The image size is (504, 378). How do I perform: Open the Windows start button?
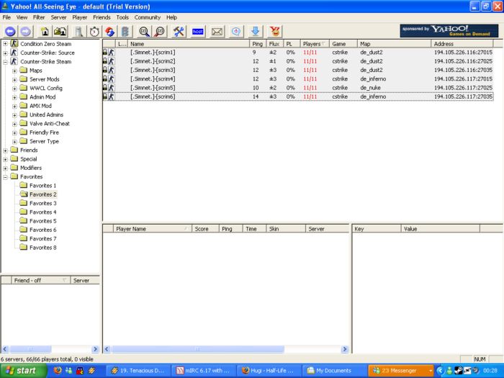tap(23, 371)
